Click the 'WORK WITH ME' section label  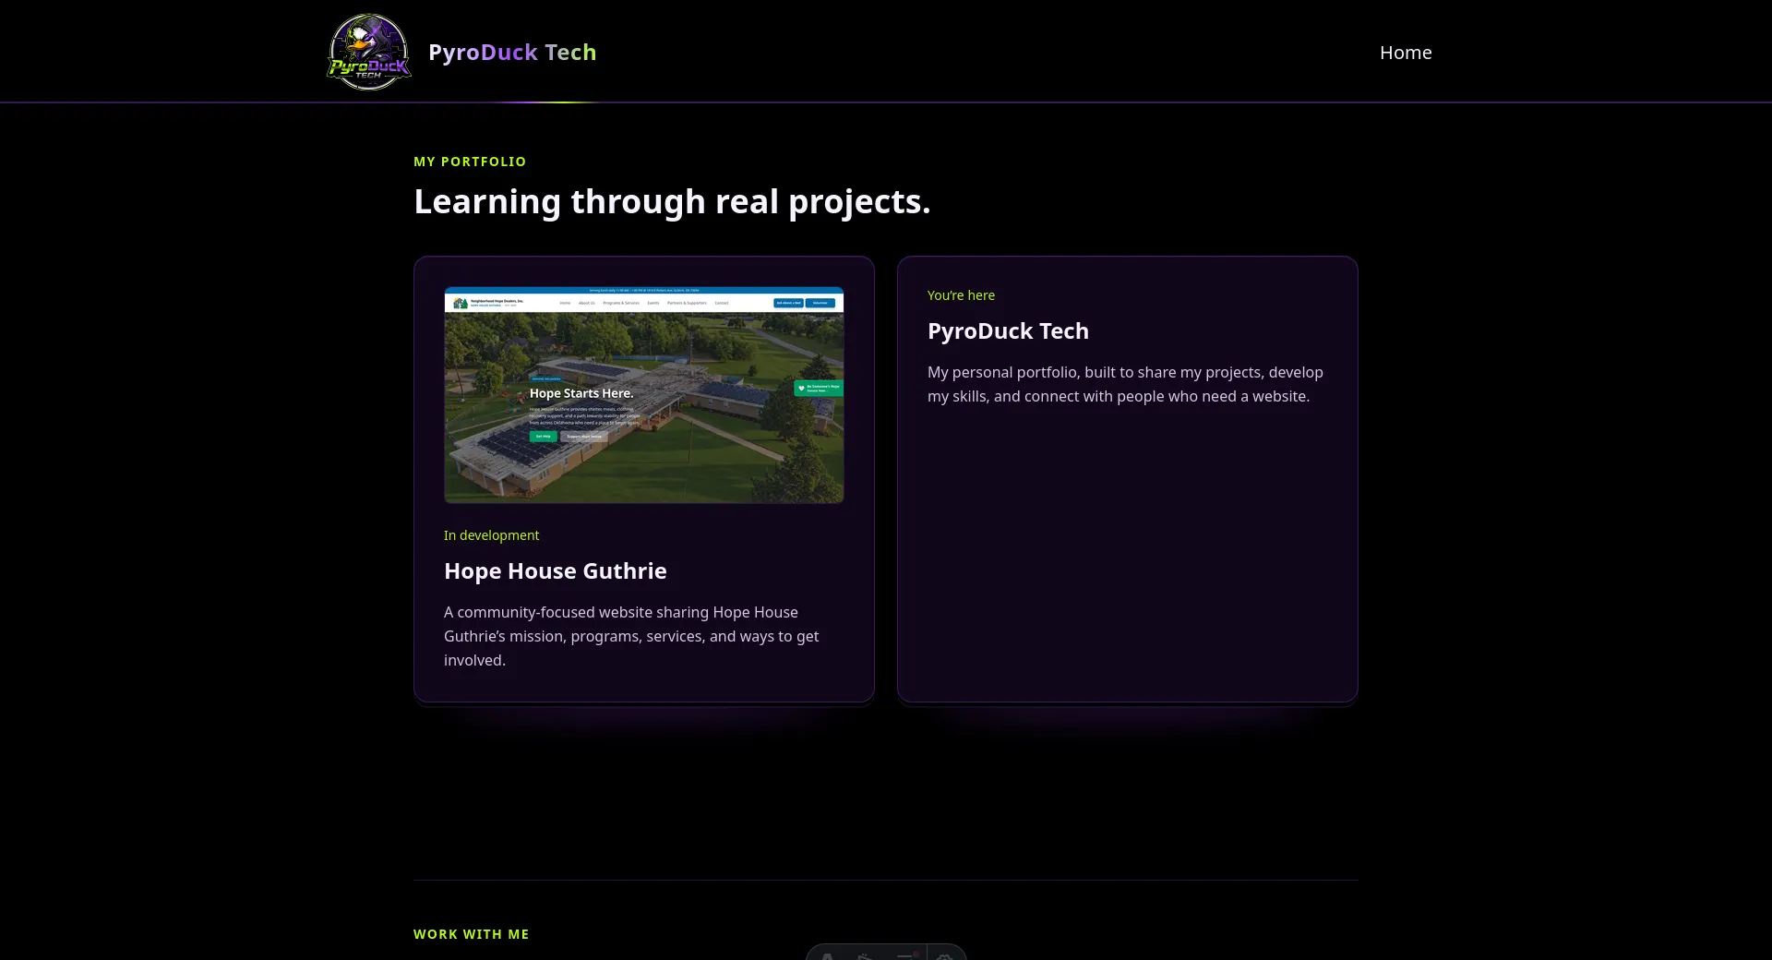coord(472,934)
